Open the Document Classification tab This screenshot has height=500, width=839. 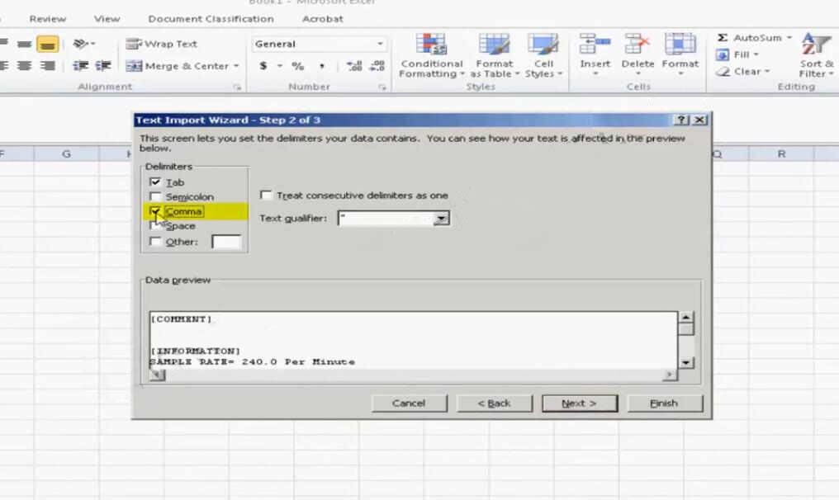click(x=211, y=19)
